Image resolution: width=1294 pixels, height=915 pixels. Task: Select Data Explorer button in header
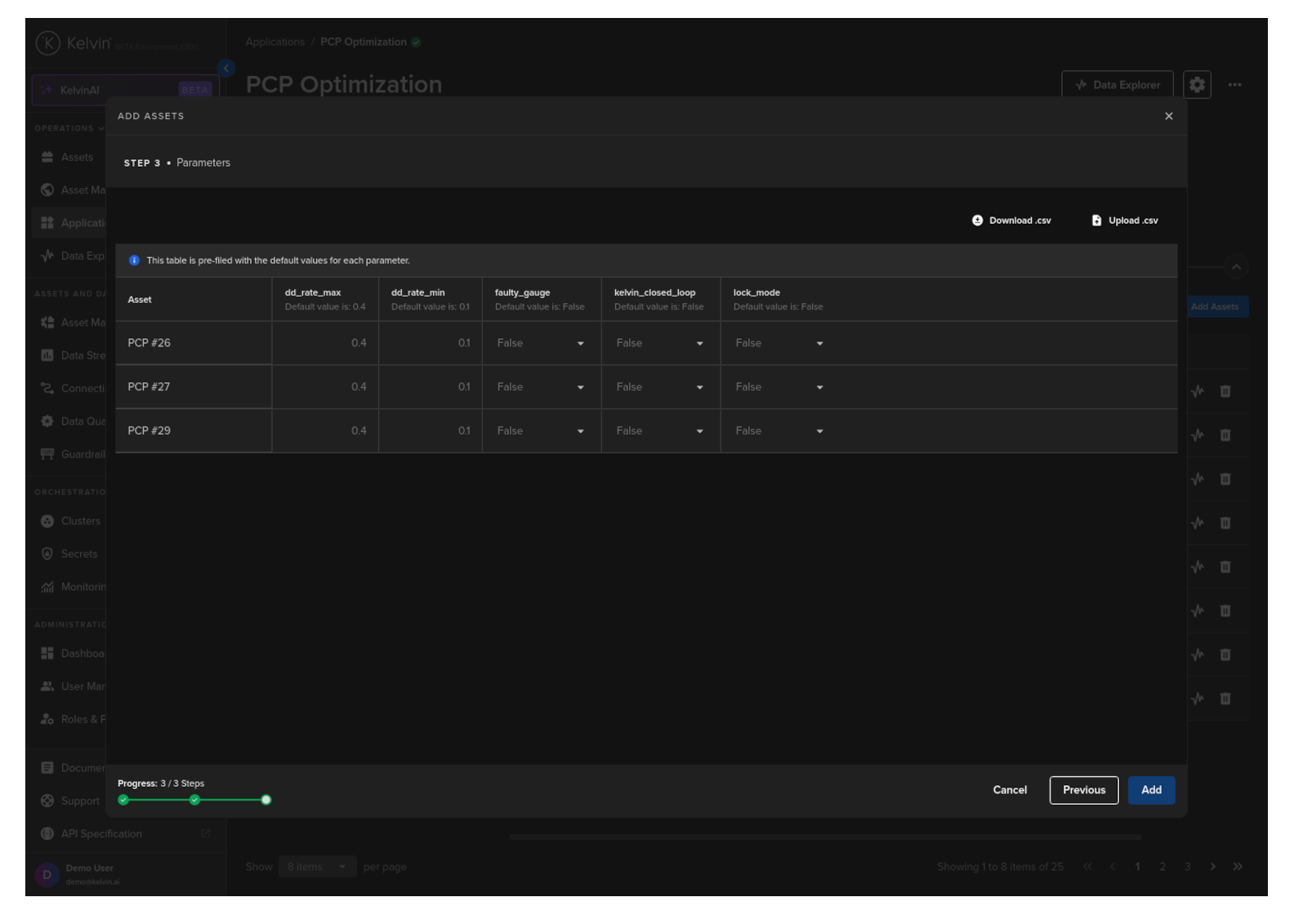tap(1117, 85)
